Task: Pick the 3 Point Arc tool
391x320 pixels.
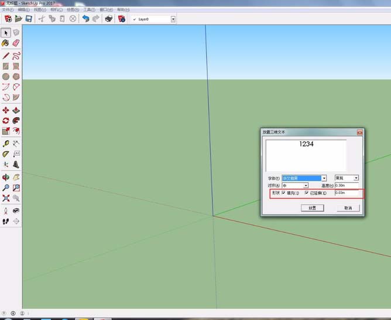Action: pyautogui.click(x=6, y=97)
